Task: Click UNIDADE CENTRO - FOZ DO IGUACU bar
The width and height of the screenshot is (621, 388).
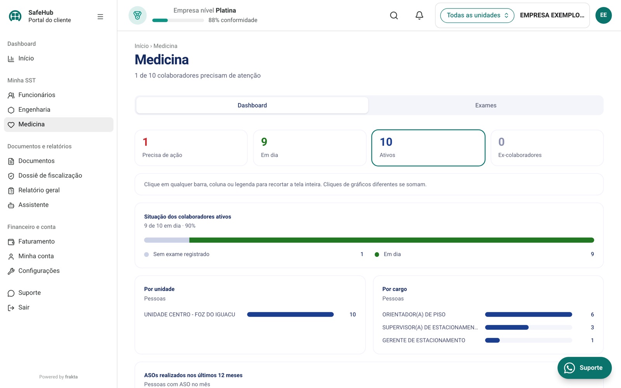Action: [290, 315]
